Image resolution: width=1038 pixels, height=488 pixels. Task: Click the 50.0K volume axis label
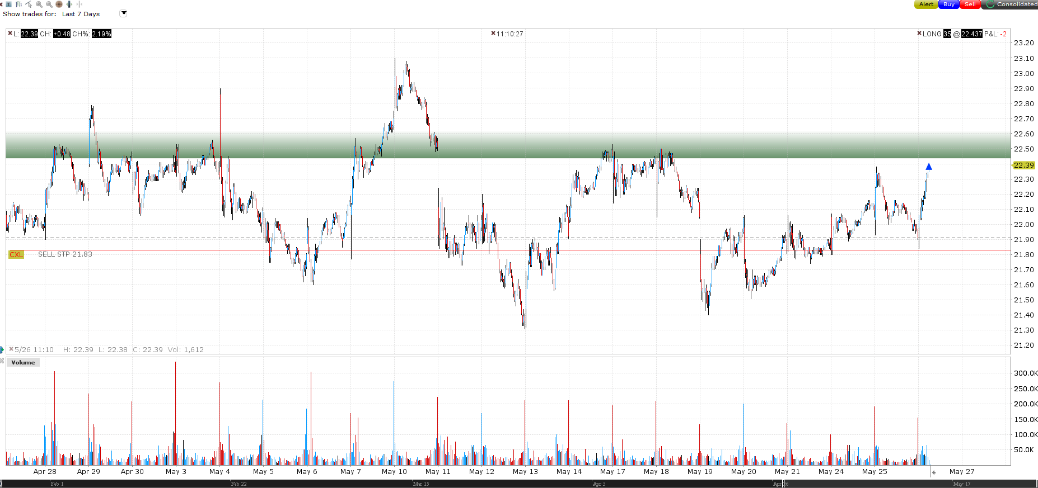point(1024,449)
